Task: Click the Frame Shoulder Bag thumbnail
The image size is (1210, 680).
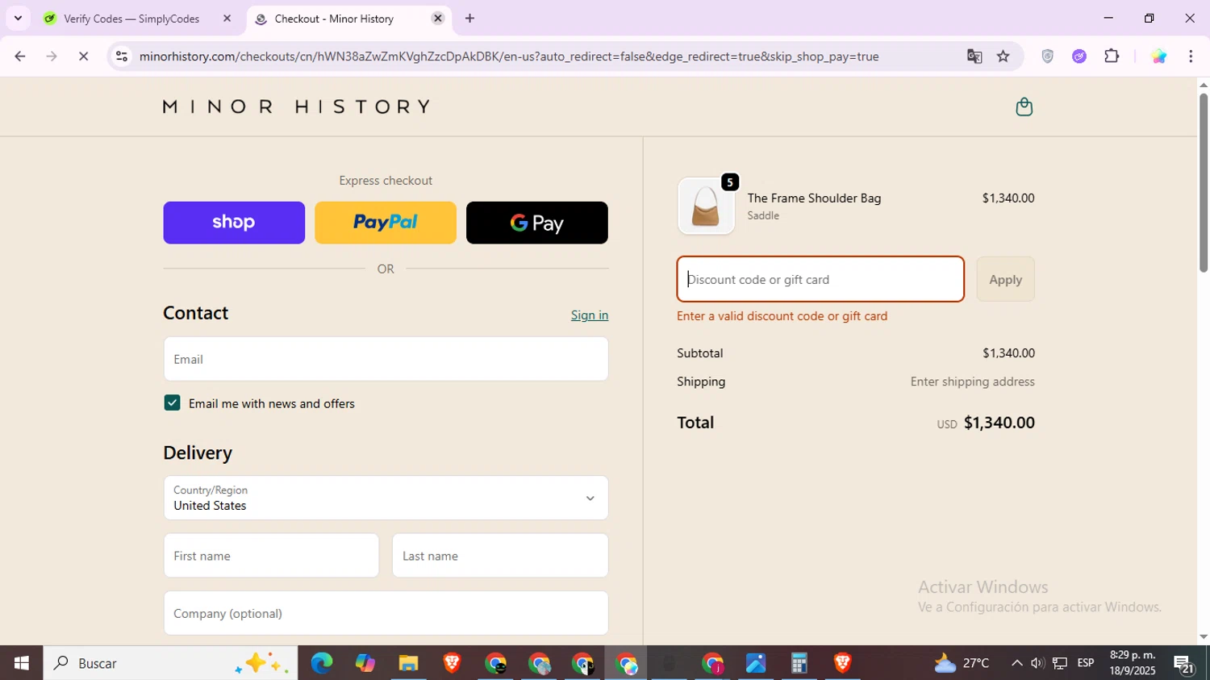Action: point(706,206)
